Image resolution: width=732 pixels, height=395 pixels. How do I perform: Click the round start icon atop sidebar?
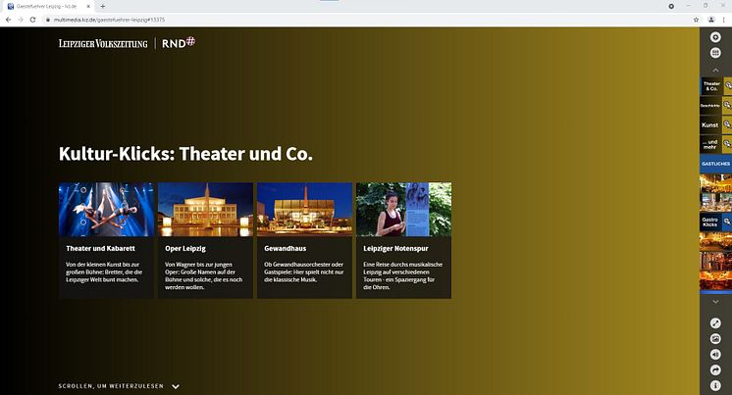(x=715, y=37)
